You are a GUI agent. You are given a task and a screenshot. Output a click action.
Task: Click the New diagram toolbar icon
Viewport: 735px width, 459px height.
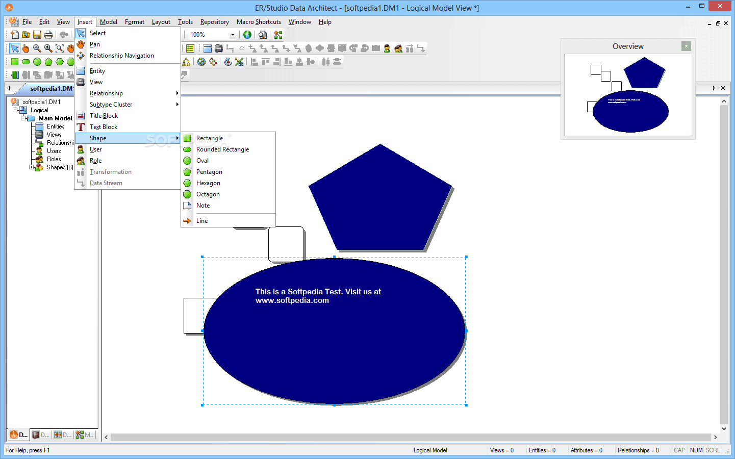click(15, 35)
